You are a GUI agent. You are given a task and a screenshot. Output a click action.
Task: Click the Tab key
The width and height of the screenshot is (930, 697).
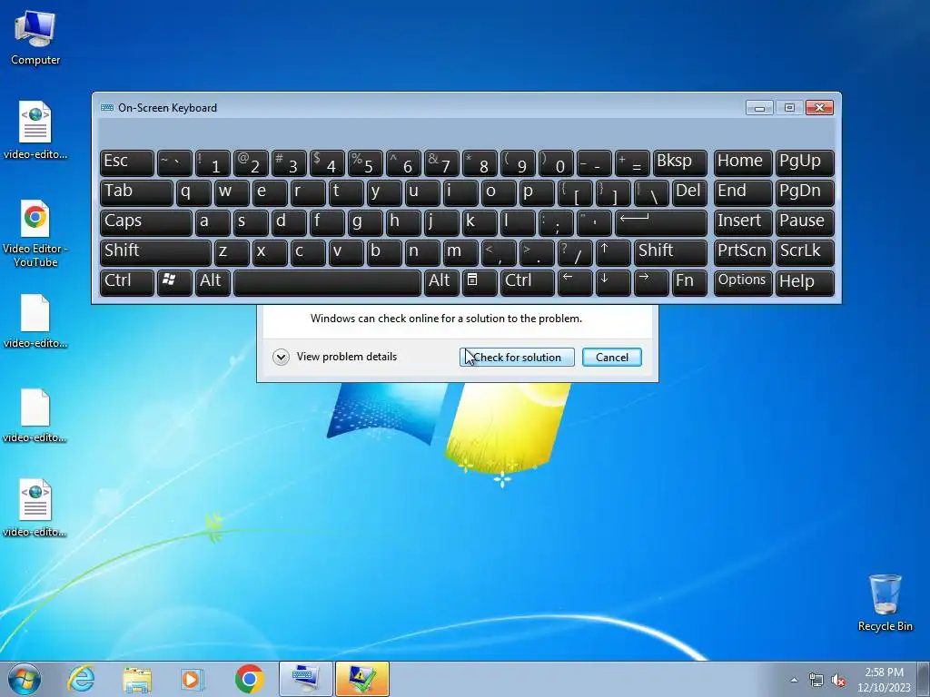point(136,192)
